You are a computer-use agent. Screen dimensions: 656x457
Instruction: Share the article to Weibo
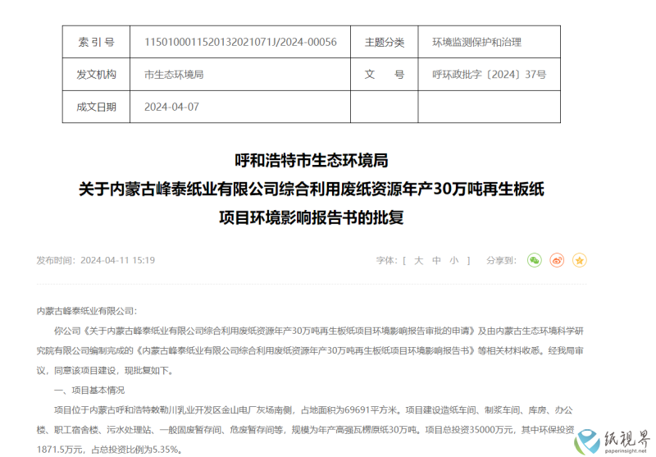557,260
